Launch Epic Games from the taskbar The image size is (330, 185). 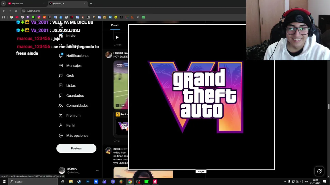[x=62, y=182]
